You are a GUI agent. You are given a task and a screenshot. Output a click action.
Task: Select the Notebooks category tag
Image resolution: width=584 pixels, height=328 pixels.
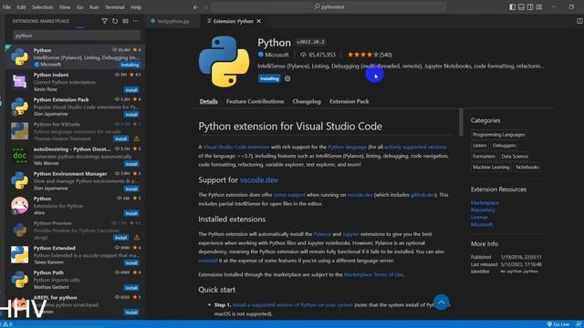pos(527,167)
